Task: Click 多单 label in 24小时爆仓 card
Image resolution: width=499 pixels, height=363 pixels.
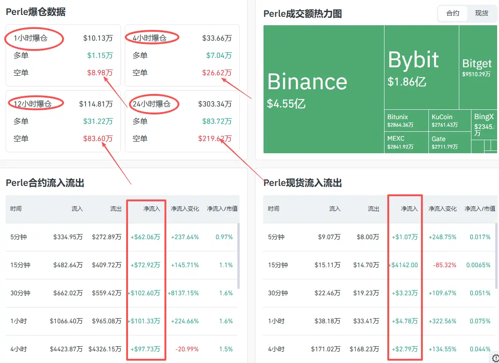Action: [x=140, y=121]
